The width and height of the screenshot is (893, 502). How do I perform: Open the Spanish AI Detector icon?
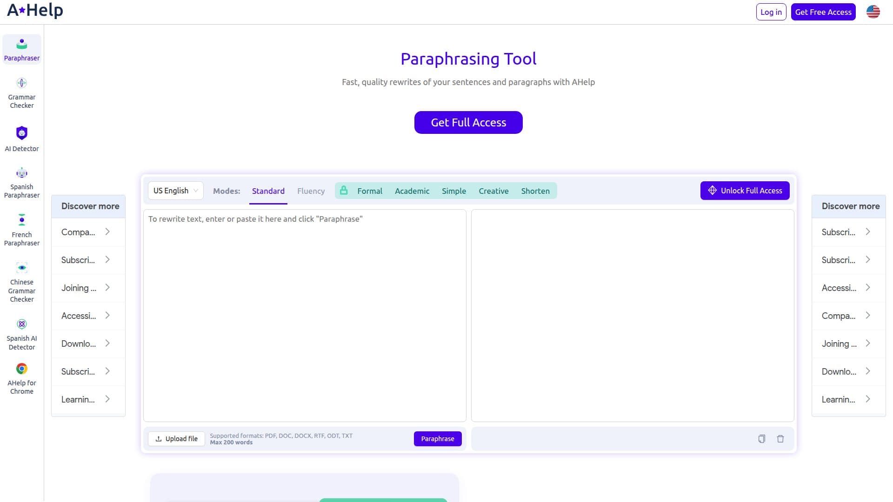coord(22,324)
